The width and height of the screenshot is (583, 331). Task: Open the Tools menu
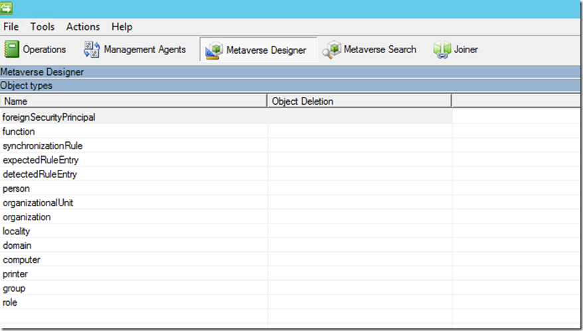[x=42, y=27]
